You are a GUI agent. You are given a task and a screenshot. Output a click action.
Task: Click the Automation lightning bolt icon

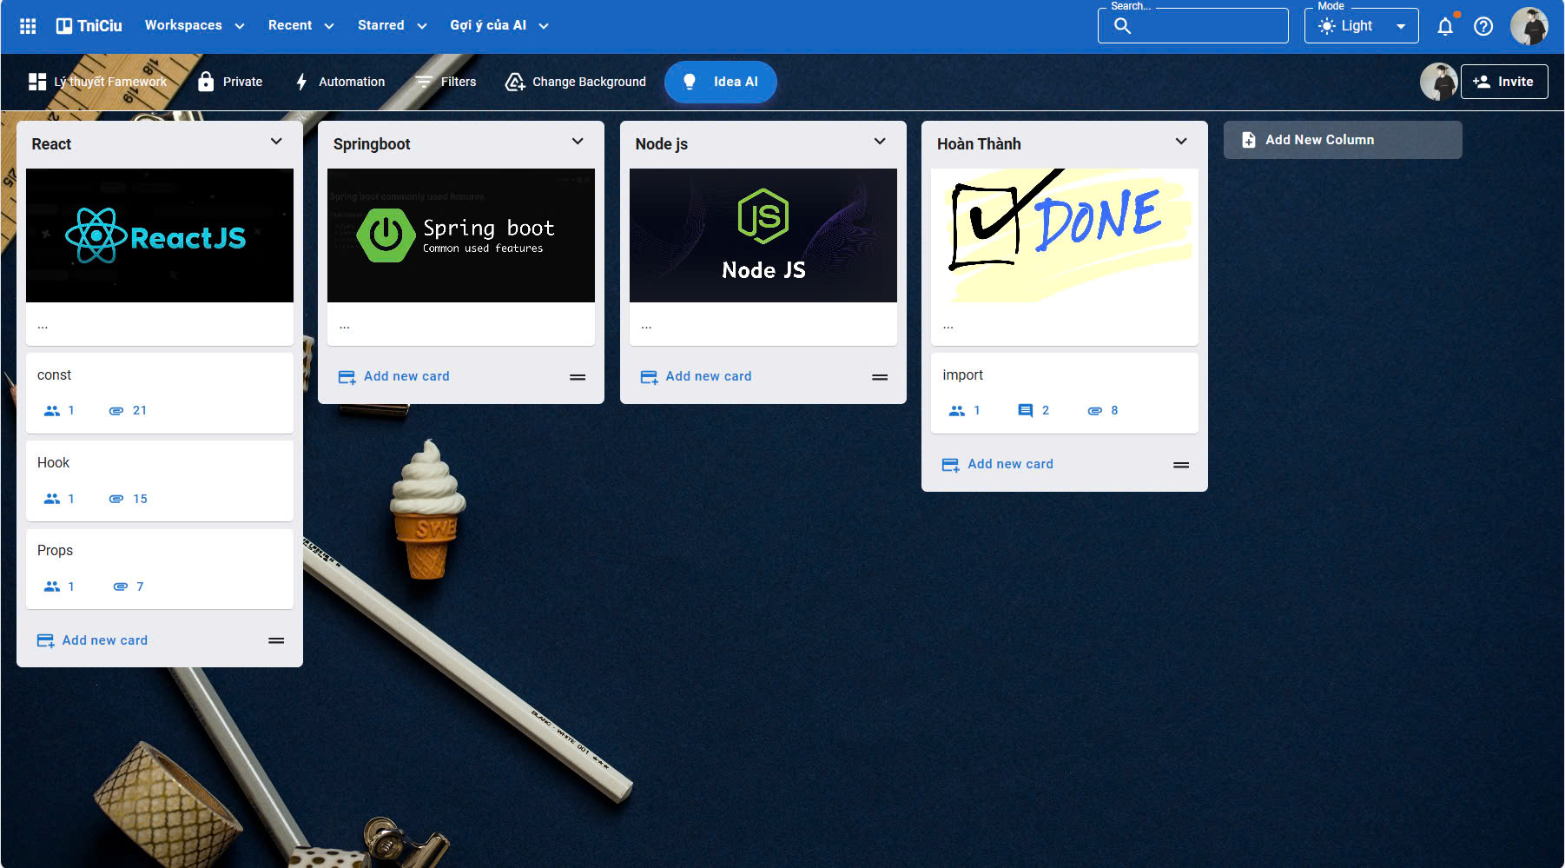(301, 82)
